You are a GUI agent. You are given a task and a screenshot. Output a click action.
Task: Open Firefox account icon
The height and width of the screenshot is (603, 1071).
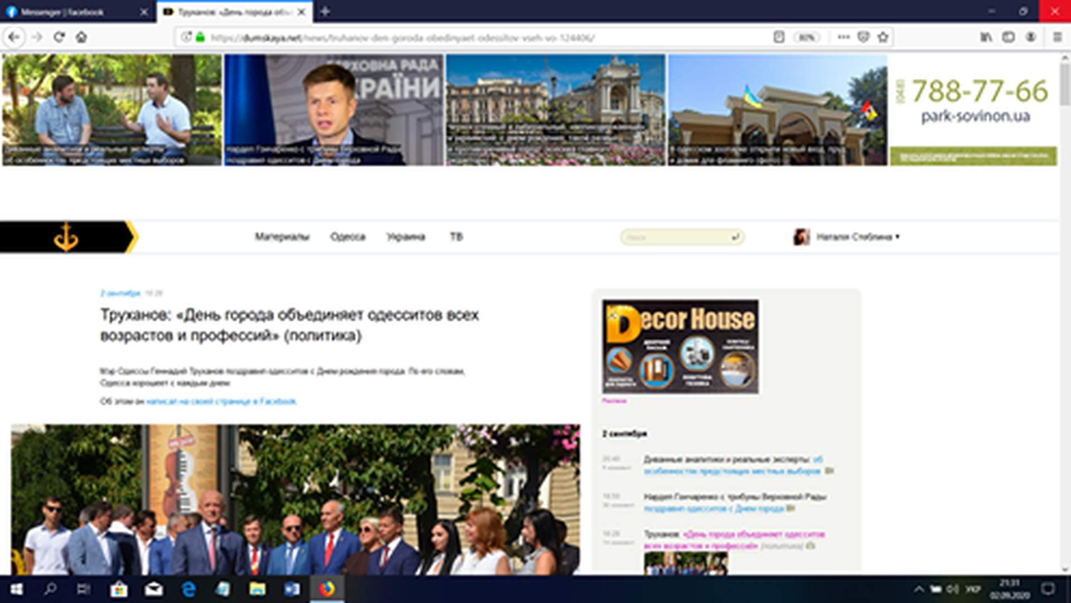tap(1031, 37)
